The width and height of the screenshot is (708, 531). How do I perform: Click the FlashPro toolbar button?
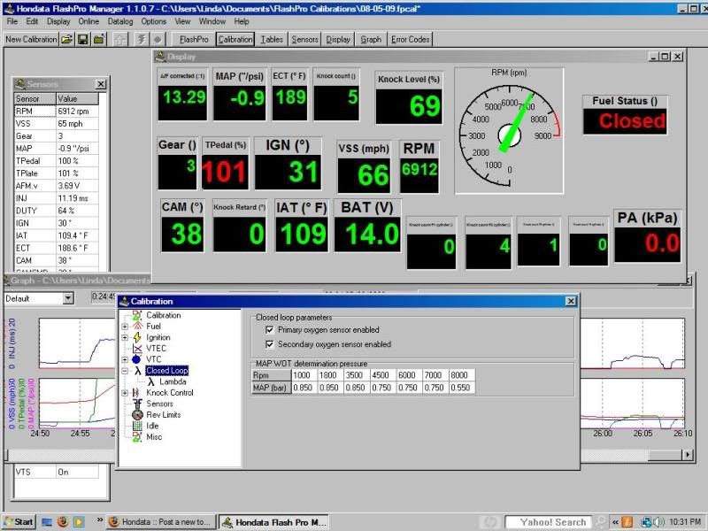pos(194,39)
